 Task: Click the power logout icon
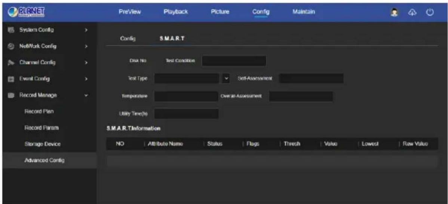point(430,12)
